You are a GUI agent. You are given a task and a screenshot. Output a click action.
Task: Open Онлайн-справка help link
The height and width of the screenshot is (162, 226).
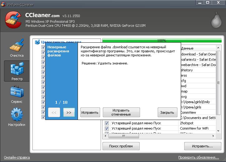(x=17, y=157)
